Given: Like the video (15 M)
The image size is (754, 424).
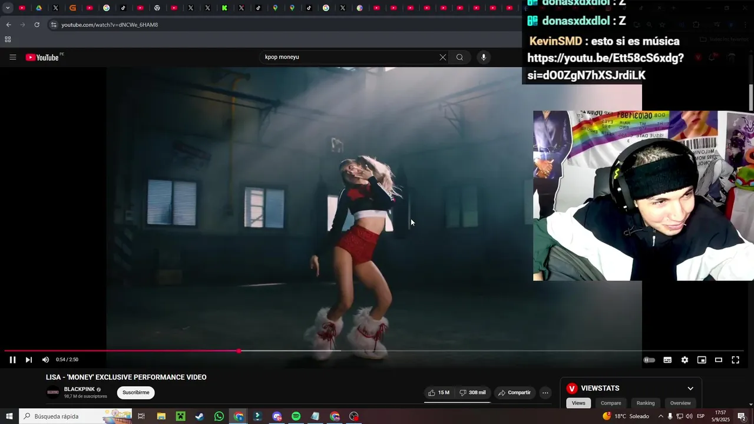Looking at the screenshot, I should (439, 393).
